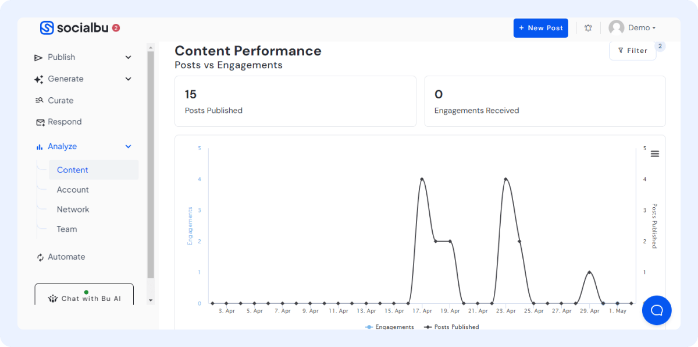Expand the Publish menu chevron
The image size is (698, 347).
[x=128, y=57]
